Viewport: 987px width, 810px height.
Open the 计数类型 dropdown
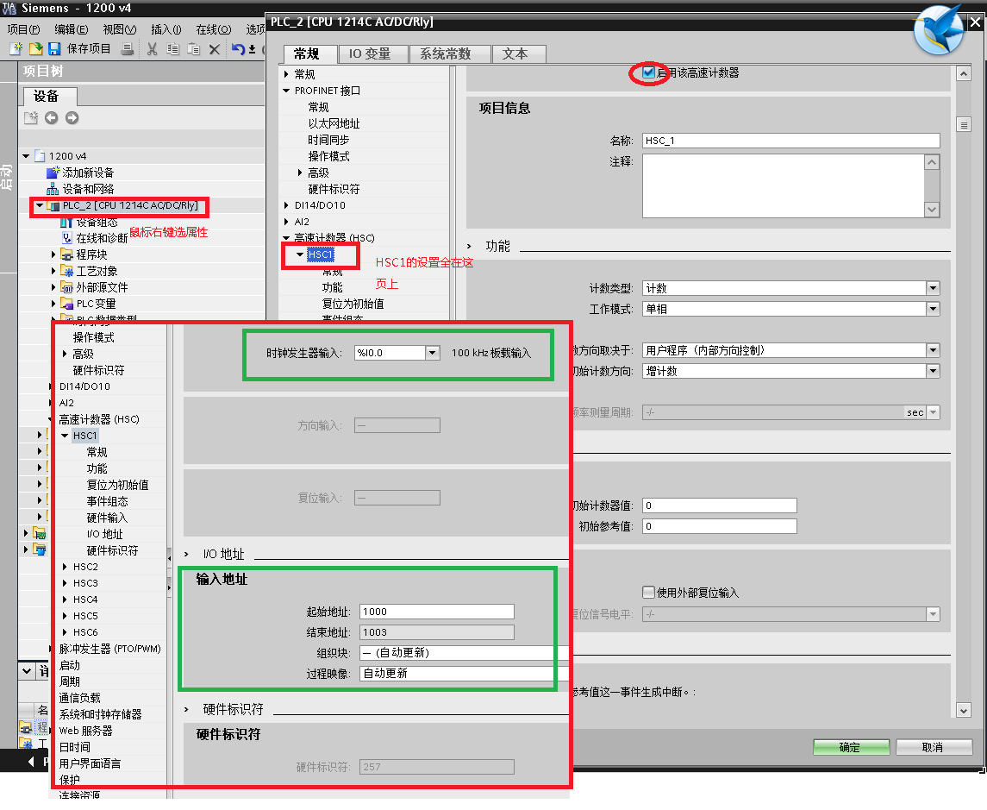pos(933,288)
